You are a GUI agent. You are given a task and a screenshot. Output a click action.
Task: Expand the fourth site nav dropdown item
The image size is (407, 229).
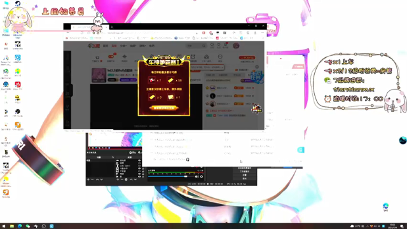click(133, 46)
